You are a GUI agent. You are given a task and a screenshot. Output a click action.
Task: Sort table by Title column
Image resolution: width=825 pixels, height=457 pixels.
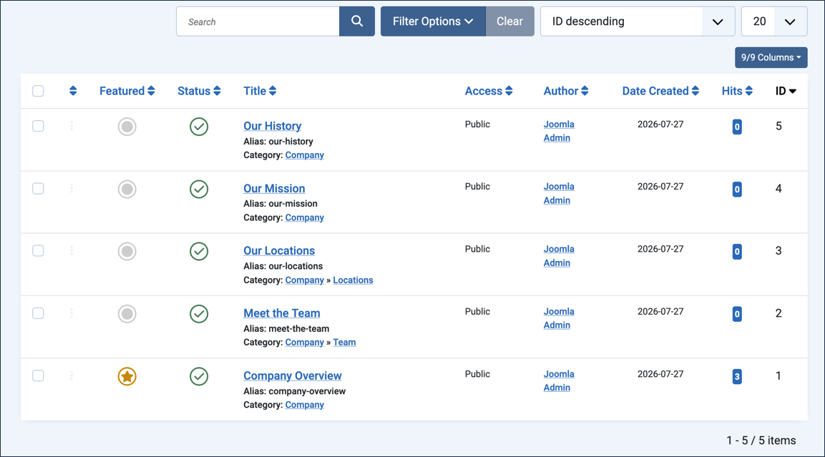[260, 91]
